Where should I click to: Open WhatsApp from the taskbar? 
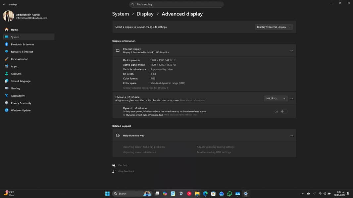(230, 194)
